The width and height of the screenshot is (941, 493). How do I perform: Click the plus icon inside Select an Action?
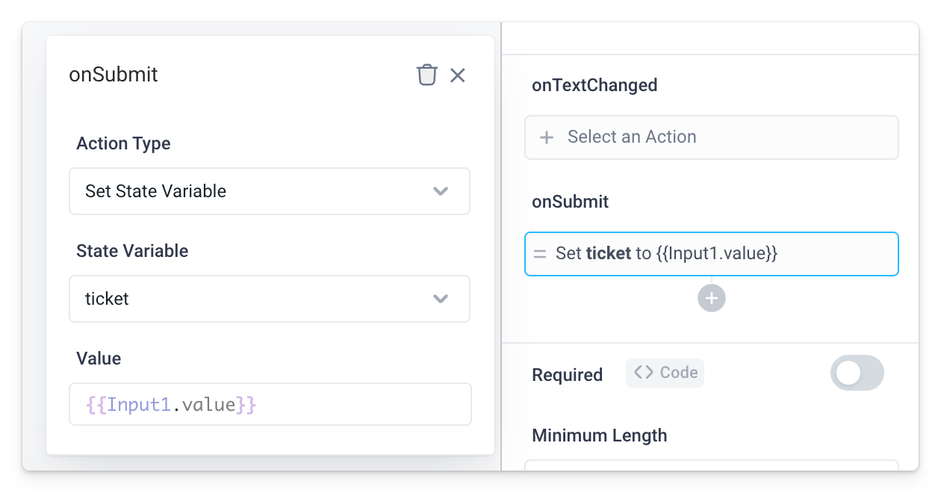[x=545, y=137]
